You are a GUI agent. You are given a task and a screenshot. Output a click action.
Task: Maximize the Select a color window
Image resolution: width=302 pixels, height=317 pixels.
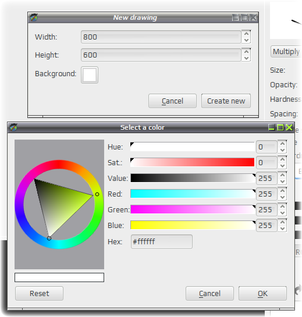[x=280, y=127]
